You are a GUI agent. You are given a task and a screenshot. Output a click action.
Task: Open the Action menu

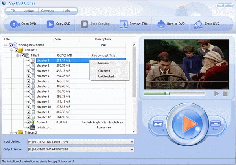point(29,11)
